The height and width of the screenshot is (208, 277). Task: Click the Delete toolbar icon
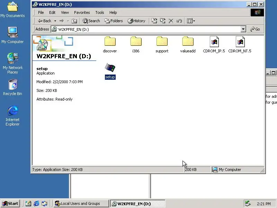pyautogui.click(x=171, y=21)
